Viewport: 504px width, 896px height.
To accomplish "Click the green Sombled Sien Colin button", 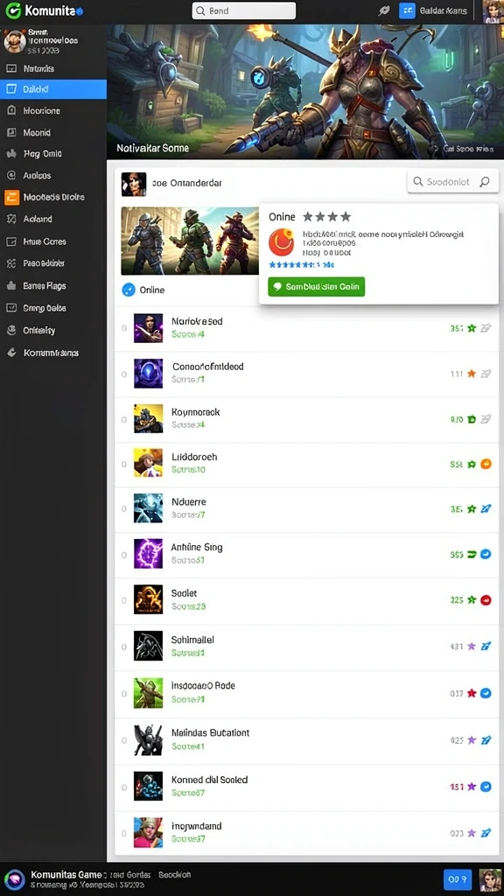I will (316, 287).
